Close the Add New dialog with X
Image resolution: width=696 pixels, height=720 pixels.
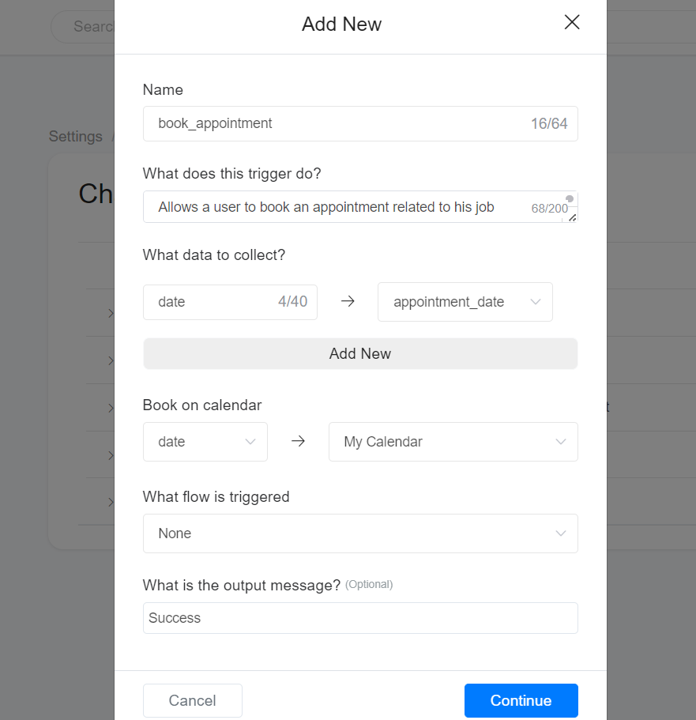point(572,23)
